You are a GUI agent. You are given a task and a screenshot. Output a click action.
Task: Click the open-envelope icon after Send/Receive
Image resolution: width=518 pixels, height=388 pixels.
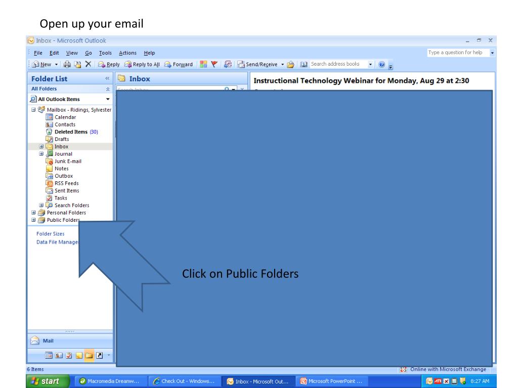coord(290,64)
